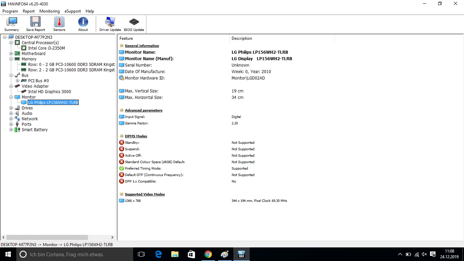
Task: Select Intel HD Graphics 3000 entry
Action: (49, 92)
